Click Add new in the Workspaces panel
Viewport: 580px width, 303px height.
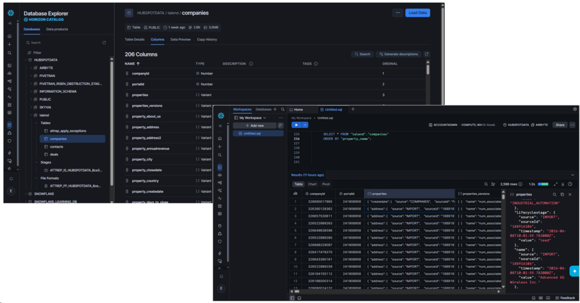coord(254,126)
